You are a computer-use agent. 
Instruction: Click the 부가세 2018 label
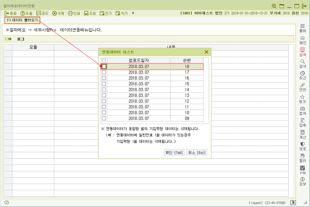(280, 13)
